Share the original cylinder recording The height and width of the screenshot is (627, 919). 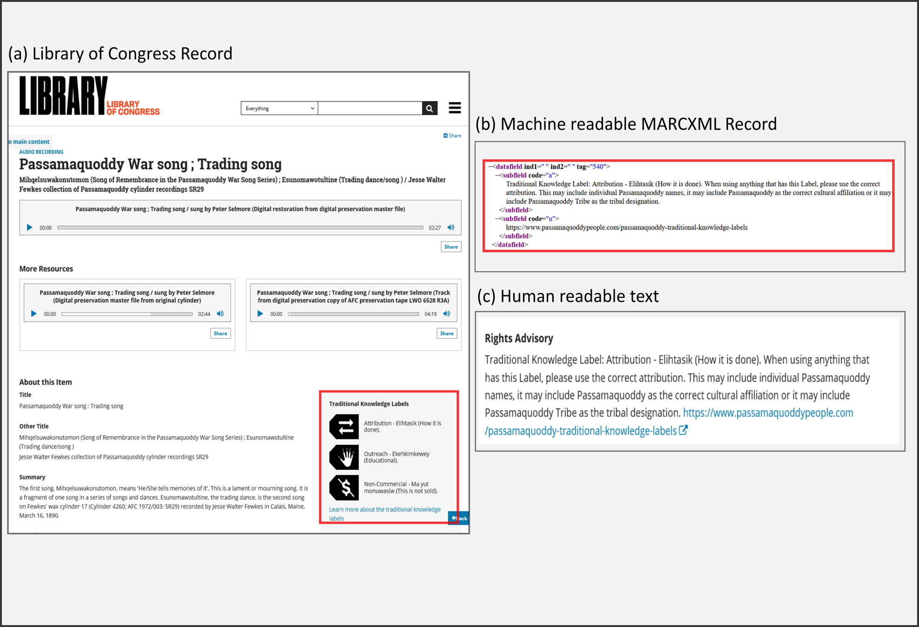(221, 333)
